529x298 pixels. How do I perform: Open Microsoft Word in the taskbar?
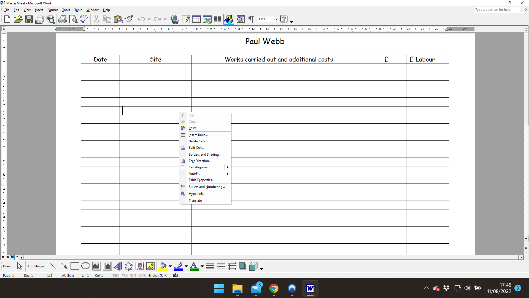(310, 289)
